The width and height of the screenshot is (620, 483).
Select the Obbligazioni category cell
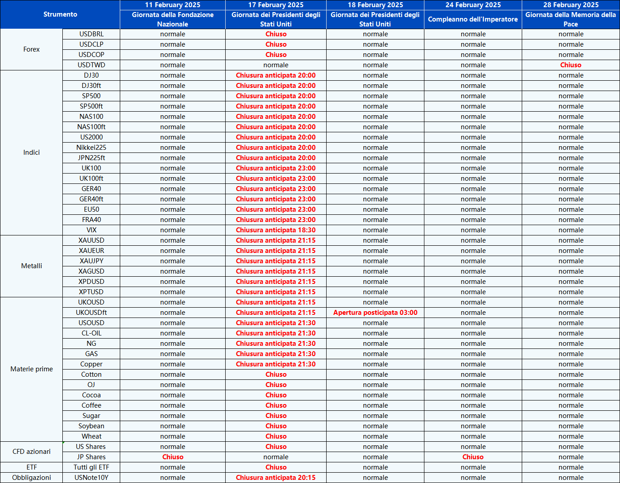click(x=31, y=478)
